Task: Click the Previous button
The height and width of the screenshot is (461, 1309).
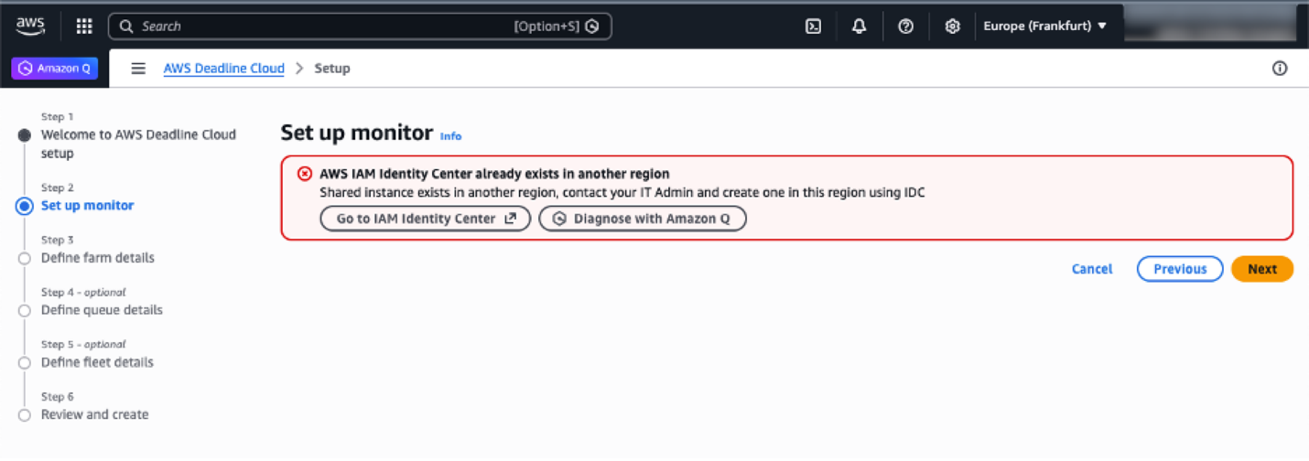Action: pyautogui.click(x=1180, y=269)
